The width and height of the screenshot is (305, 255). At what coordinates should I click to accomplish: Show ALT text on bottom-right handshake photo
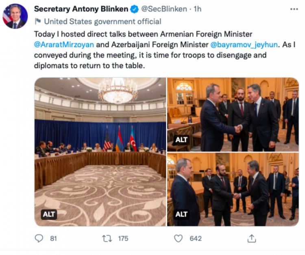tap(181, 213)
